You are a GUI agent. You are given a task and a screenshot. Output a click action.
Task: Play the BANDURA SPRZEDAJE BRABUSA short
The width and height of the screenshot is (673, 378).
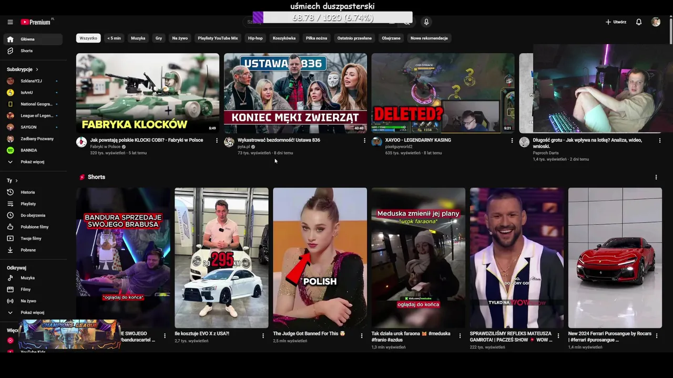123,258
